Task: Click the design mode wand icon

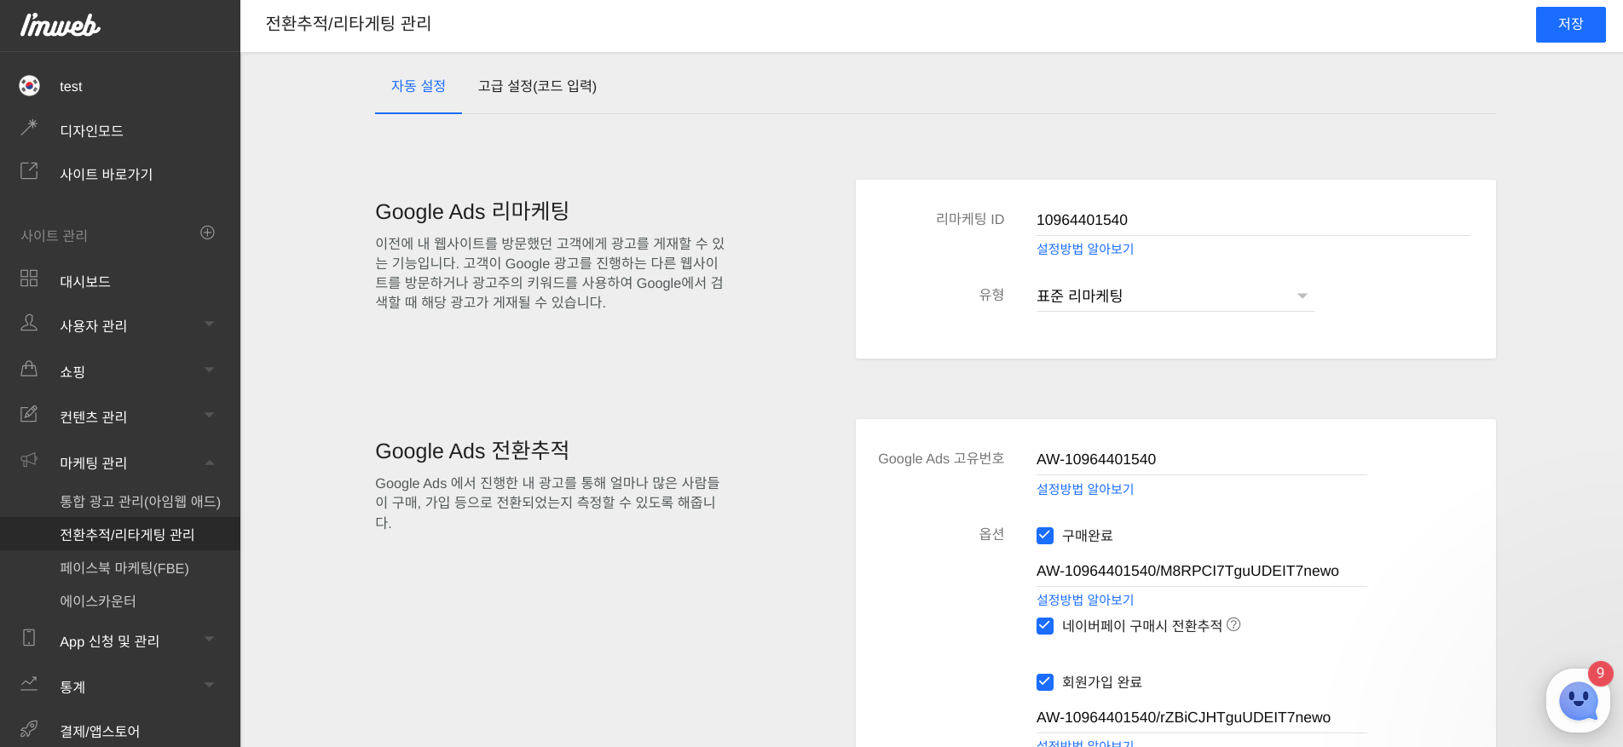Action: [29, 129]
